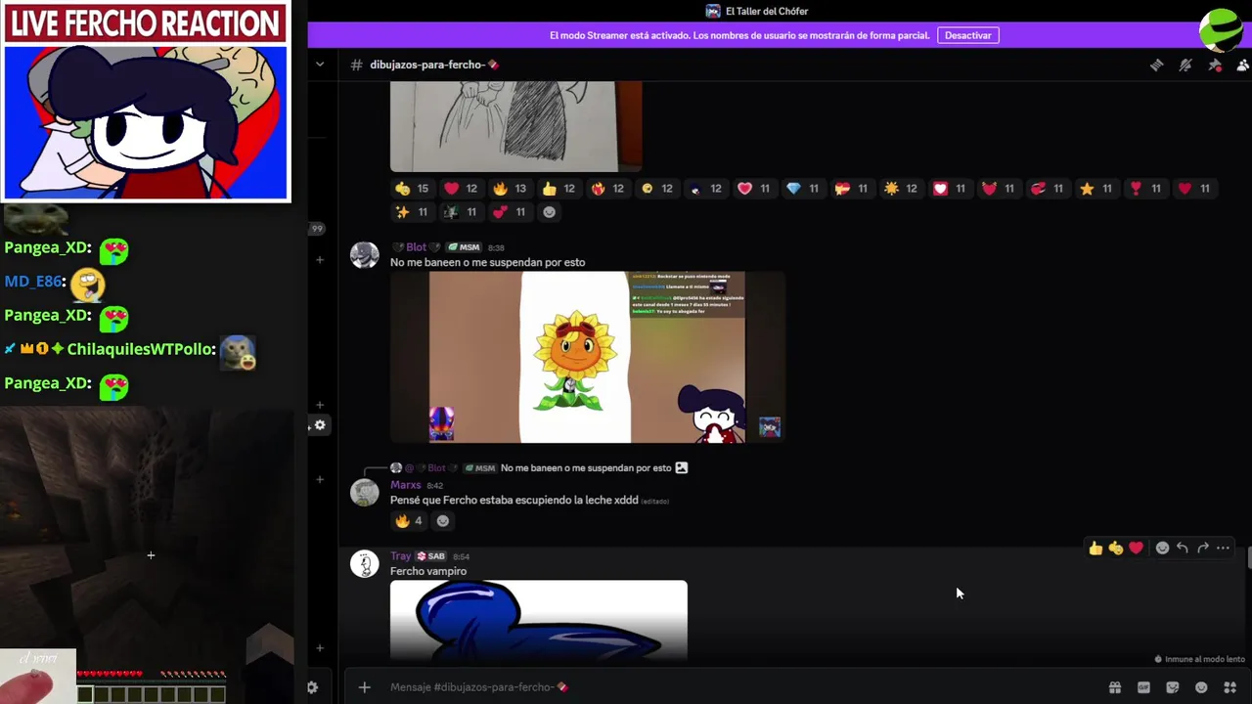Click Blot's avatar
The image size is (1252, 704).
tap(365, 255)
